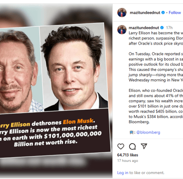The width and height of the screenshot is (183, 179).
Task: Click the 17h time label in caption
Action: pos(169,27)
